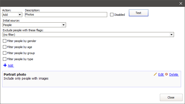The height and width of the screenshot is (104, 185).
Task: Open the Exclude flags filter dropdown
Action: [x=171, y=35]
